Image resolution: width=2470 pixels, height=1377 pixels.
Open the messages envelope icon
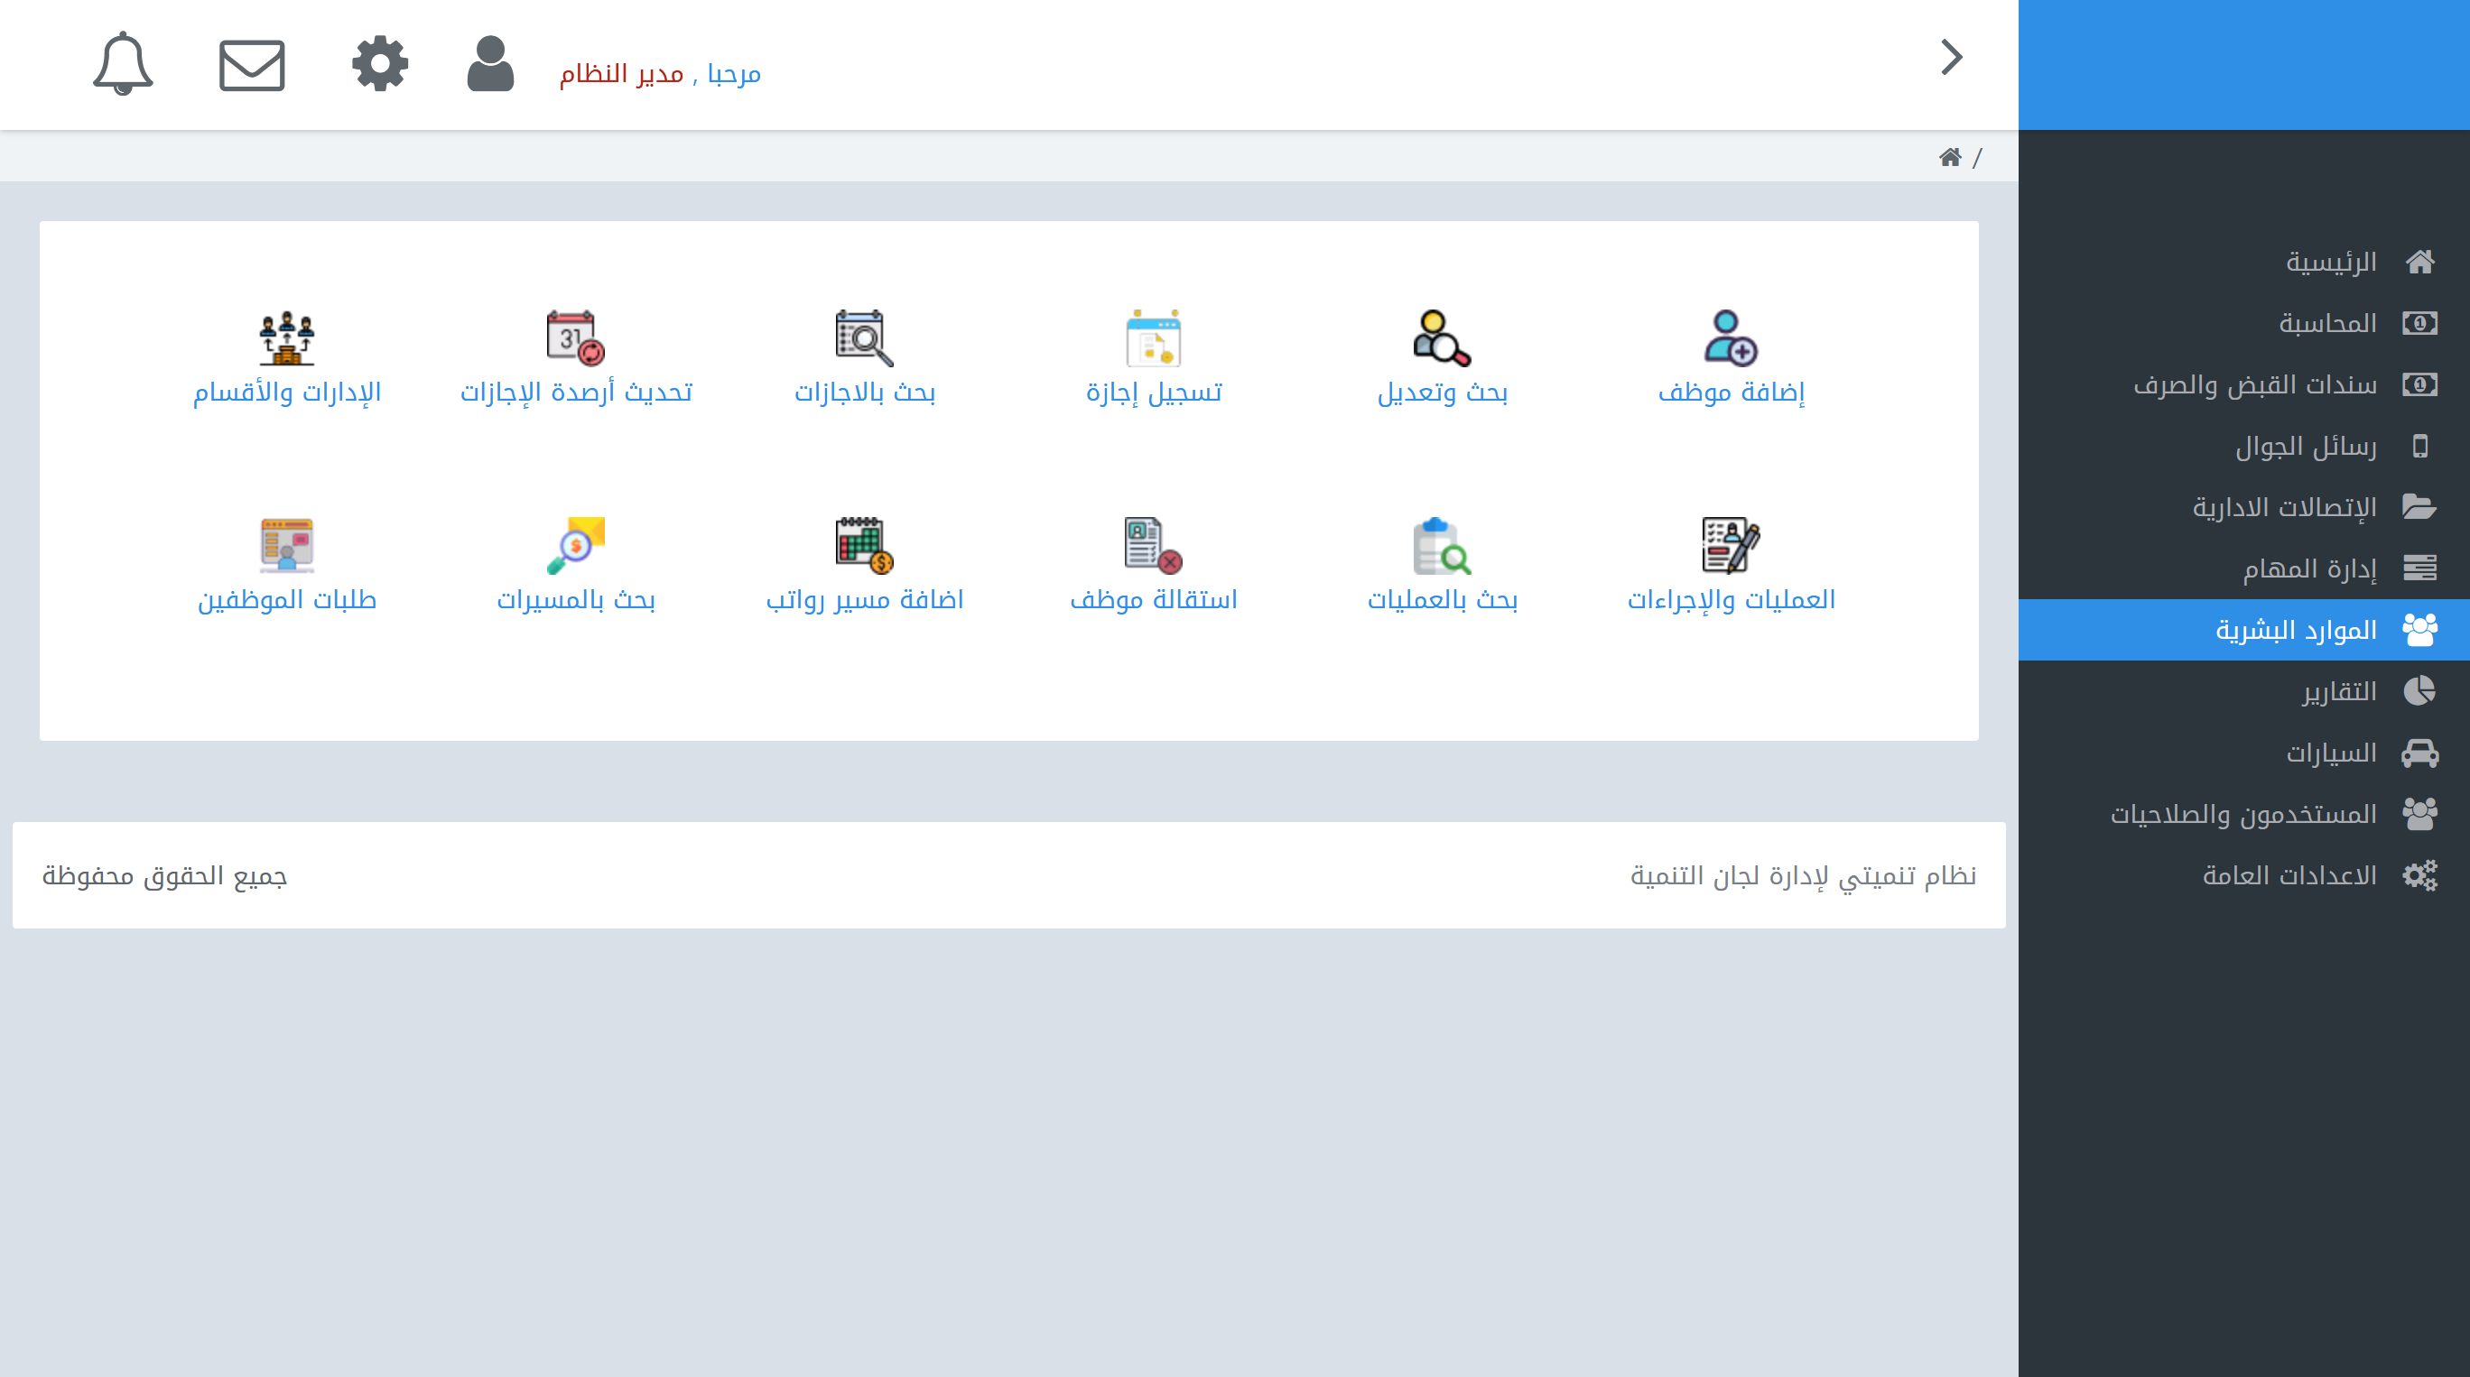click(251, 65)
